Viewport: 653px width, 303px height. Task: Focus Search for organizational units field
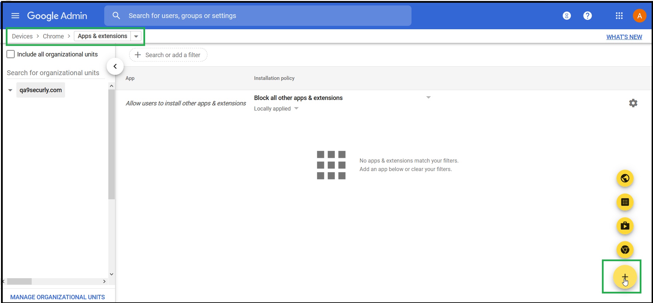pyautogui.click(x=56, y=73)
